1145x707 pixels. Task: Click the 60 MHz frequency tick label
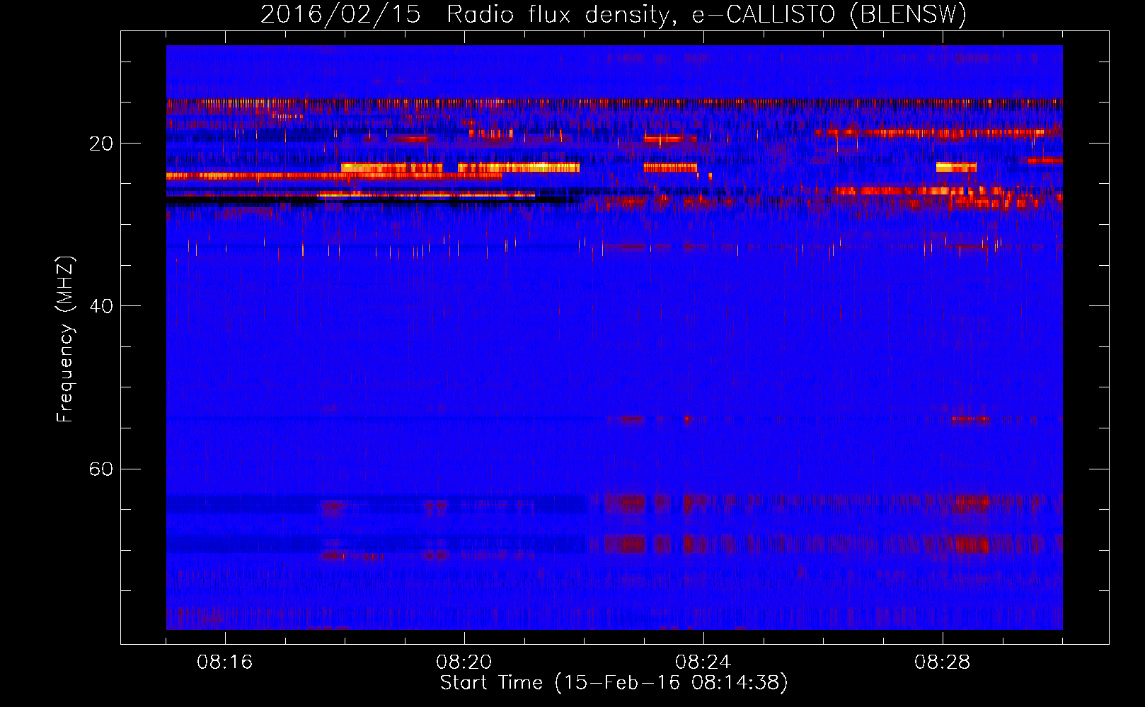(100, 469)
